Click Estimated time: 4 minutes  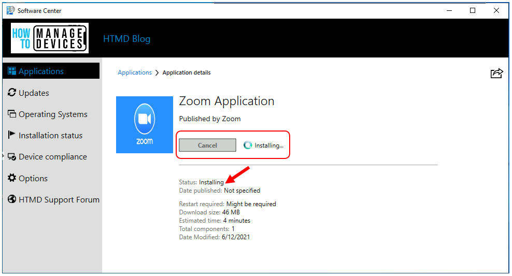[x=215, y=221]
